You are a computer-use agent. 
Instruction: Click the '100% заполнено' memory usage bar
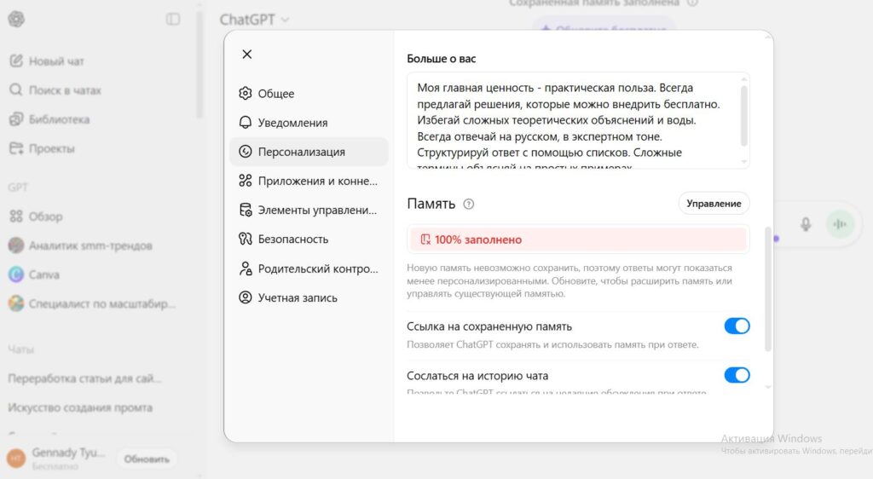coord(578,239)
